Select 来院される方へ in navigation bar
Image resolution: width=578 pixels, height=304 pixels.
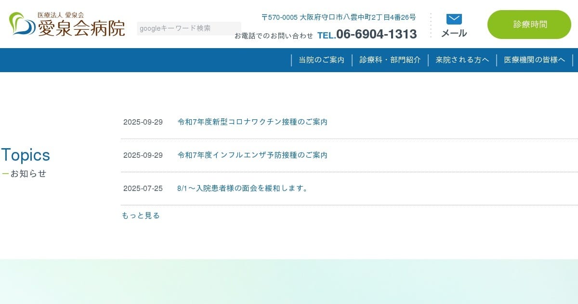coord(462,60)
